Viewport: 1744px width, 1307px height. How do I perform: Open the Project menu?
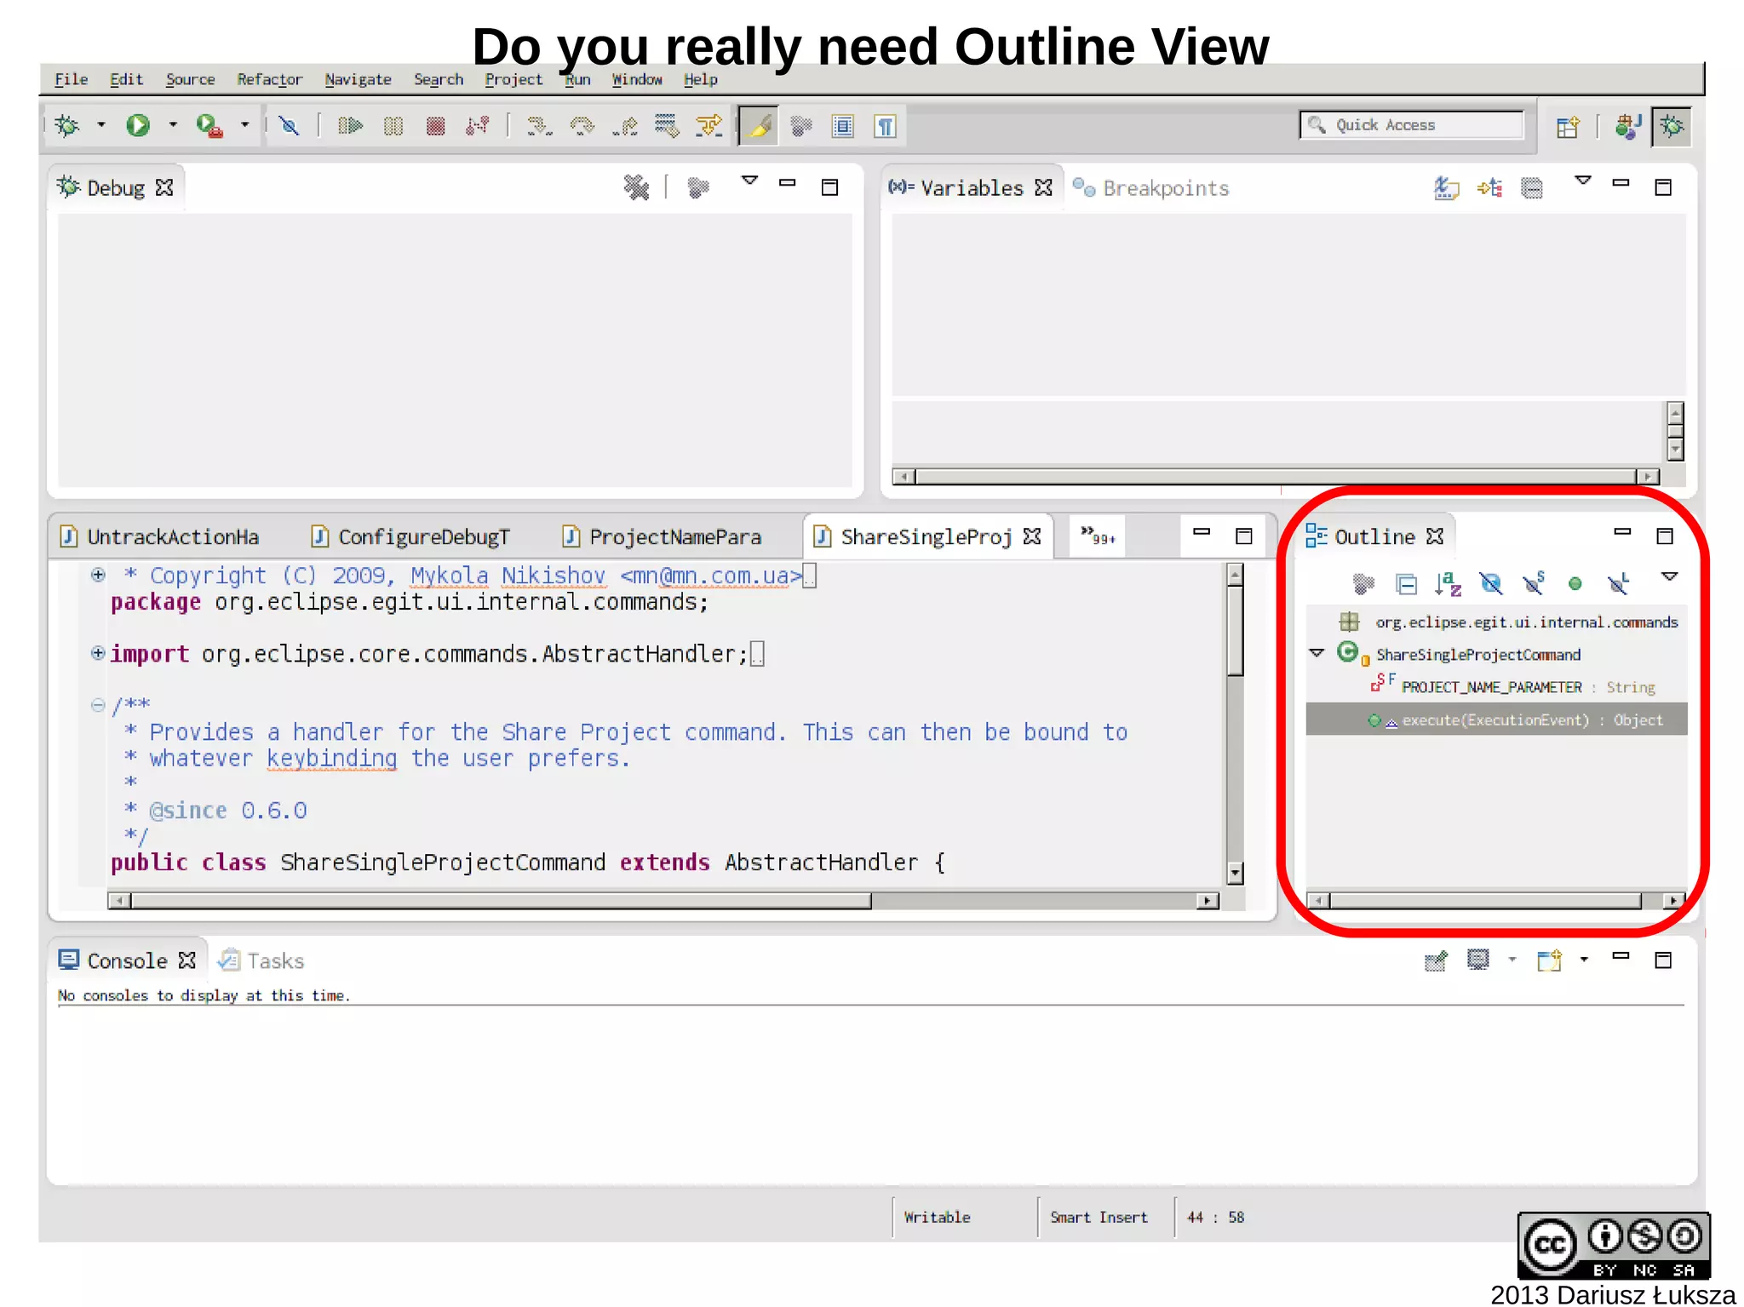pyautogui.click(x=513, y=79)
